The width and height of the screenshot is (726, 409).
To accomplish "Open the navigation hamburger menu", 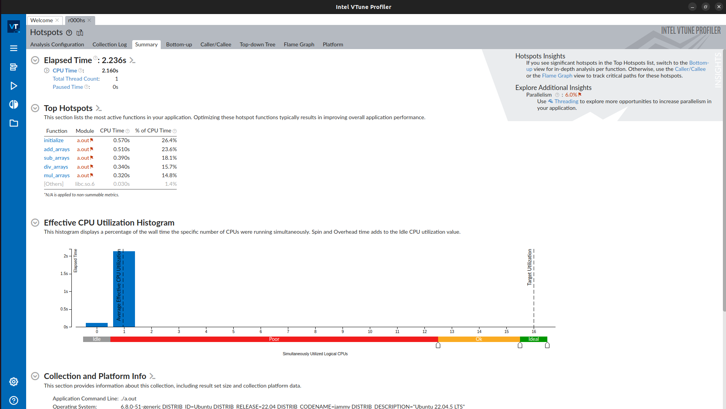I will [14, 48].
